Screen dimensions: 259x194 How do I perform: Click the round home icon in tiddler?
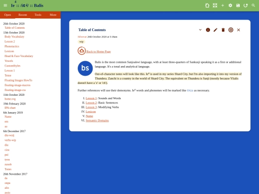point(82,51)
